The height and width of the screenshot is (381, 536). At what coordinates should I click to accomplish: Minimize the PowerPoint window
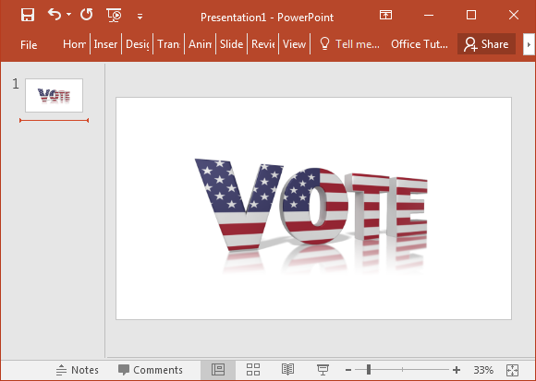pos(429,15)
